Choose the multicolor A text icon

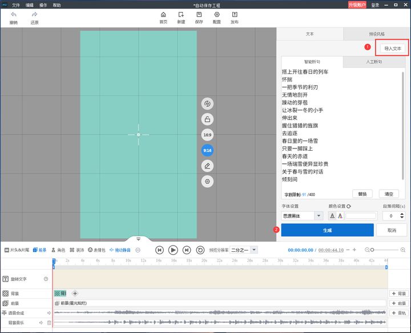tap(340, 216)
